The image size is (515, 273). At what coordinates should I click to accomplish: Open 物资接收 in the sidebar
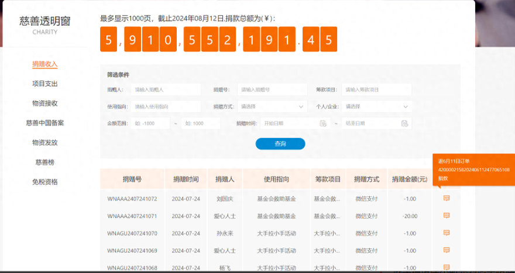tap(45, 103)
